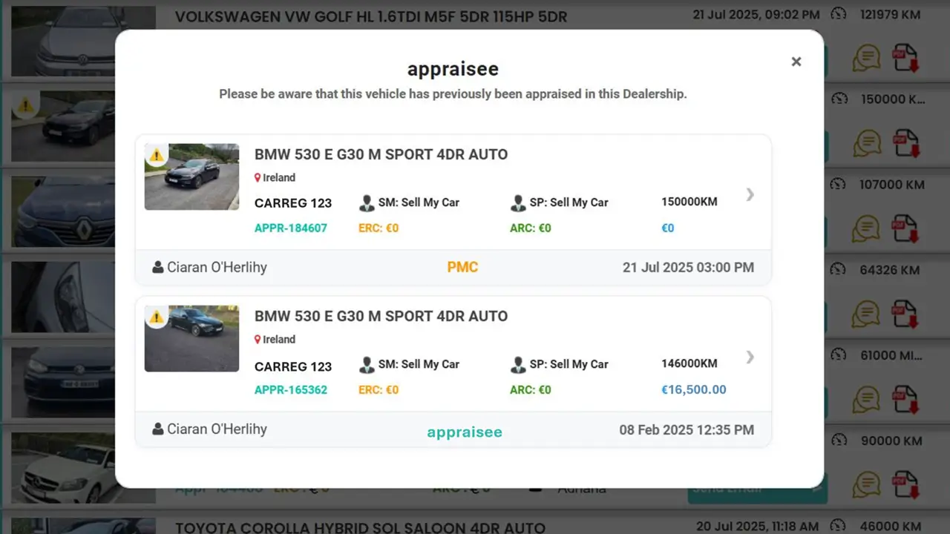Click the €16,500.00 price value
Image resolution: width=950 pixels, height=534 pixels.
click(x=694, y=389)
